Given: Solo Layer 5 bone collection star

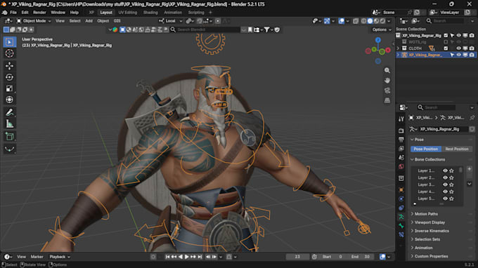Looking at the screenshot, I should [451, 199].
